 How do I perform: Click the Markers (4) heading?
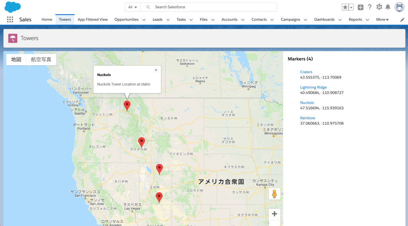tap(300, 59)
